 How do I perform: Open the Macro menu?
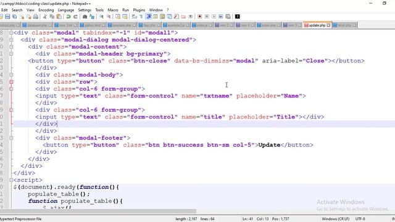coord(113,10)
